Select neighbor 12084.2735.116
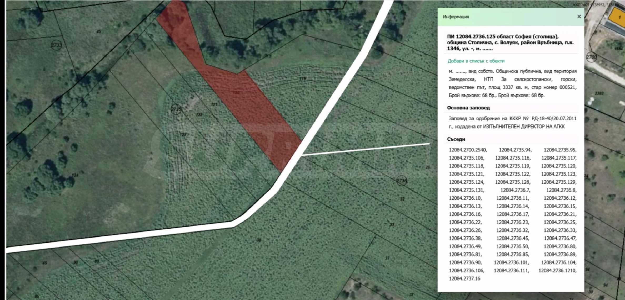This screenshot has width=625, height=300. pyautogui.click(x=513, y=158)
